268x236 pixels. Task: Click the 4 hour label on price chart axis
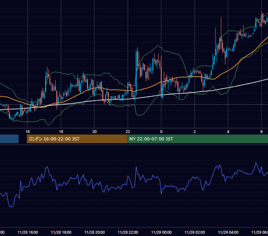click(228, 132)
